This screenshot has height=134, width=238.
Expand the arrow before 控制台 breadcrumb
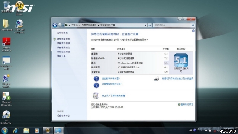pos(70,25)
